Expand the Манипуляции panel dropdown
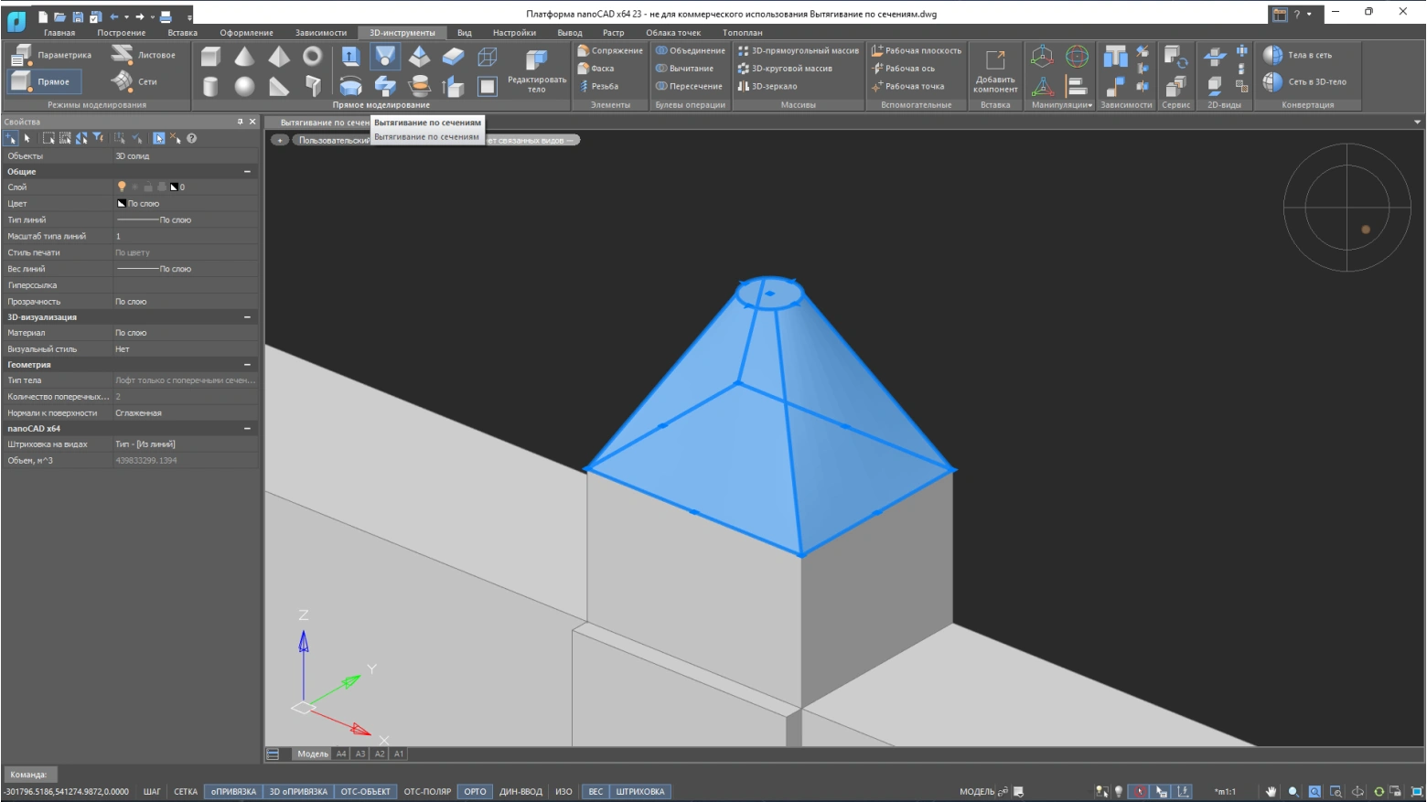1427x802 pixels. point(1061,105)
